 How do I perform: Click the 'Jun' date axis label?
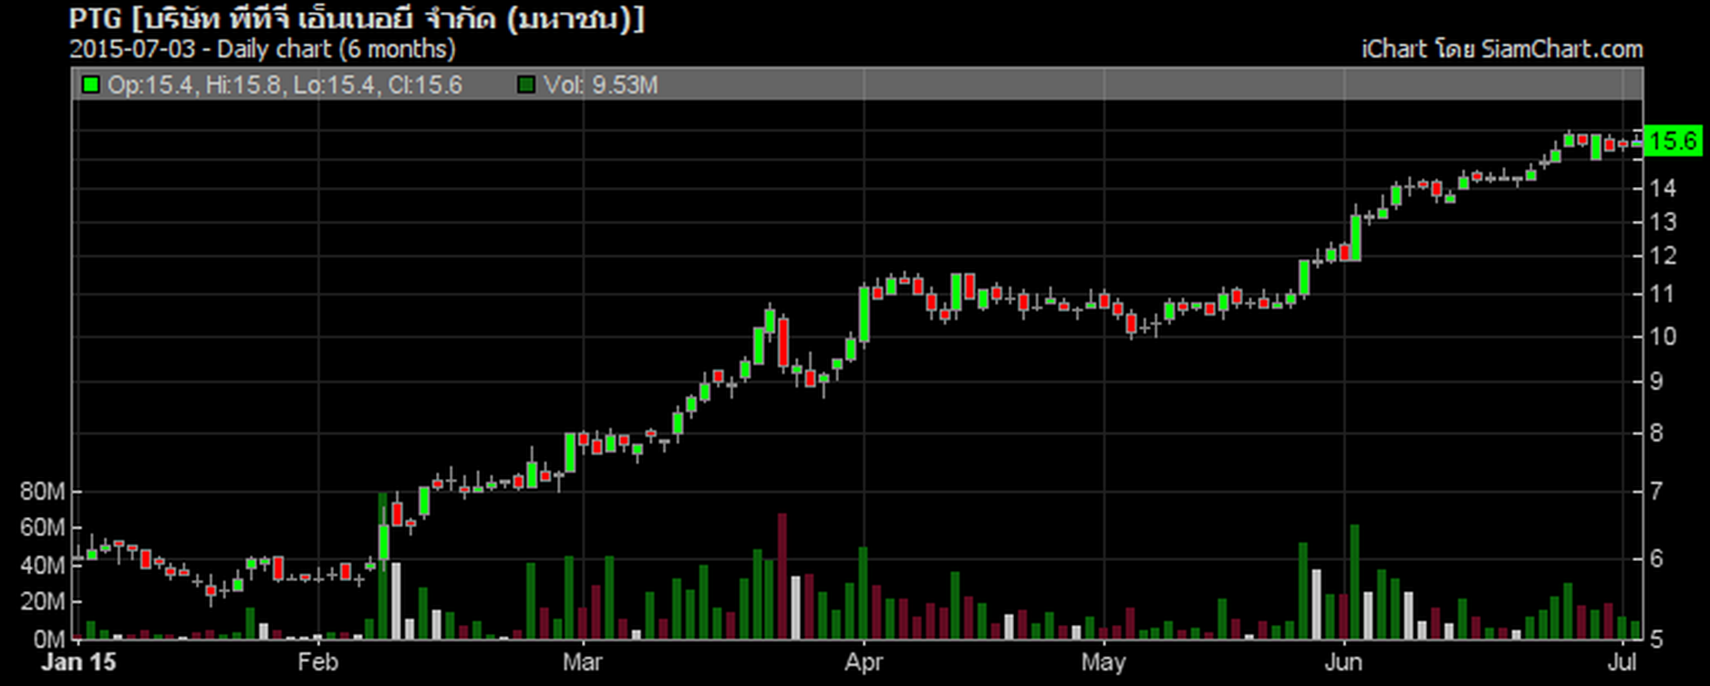tap(1342, 661)
